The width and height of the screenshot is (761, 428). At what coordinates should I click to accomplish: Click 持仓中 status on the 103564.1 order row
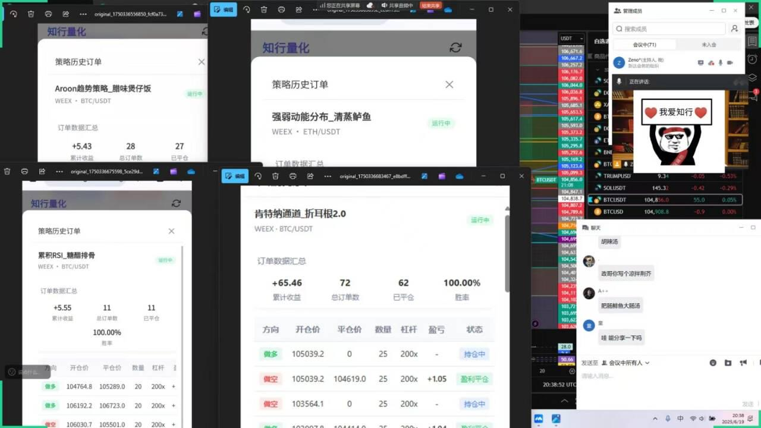(x=474, y=404)
